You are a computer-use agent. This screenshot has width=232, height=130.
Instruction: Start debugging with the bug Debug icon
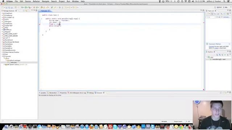pyautogui.click(x=22, y=7)
